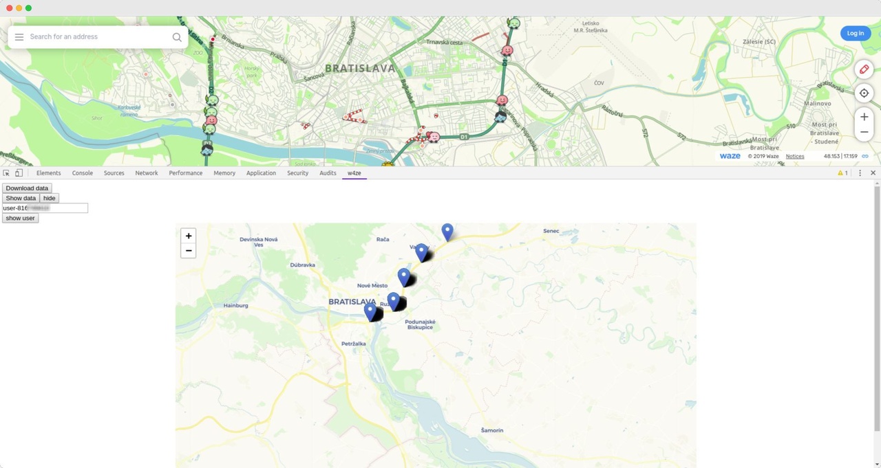Zoom out on the Waze live map
This screenshot has width=881, height=468.
click(x=864, y=132)
